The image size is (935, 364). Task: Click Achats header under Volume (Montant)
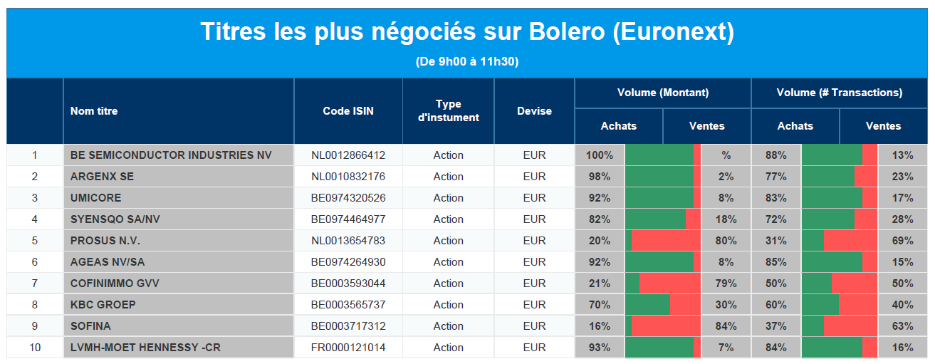[x=619, y=126]
